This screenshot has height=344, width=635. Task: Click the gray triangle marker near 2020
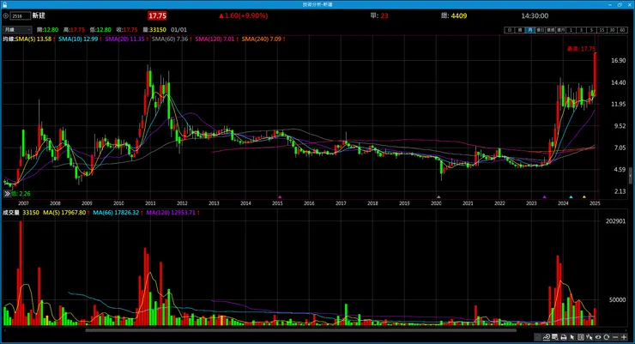[x=438, y=197]
